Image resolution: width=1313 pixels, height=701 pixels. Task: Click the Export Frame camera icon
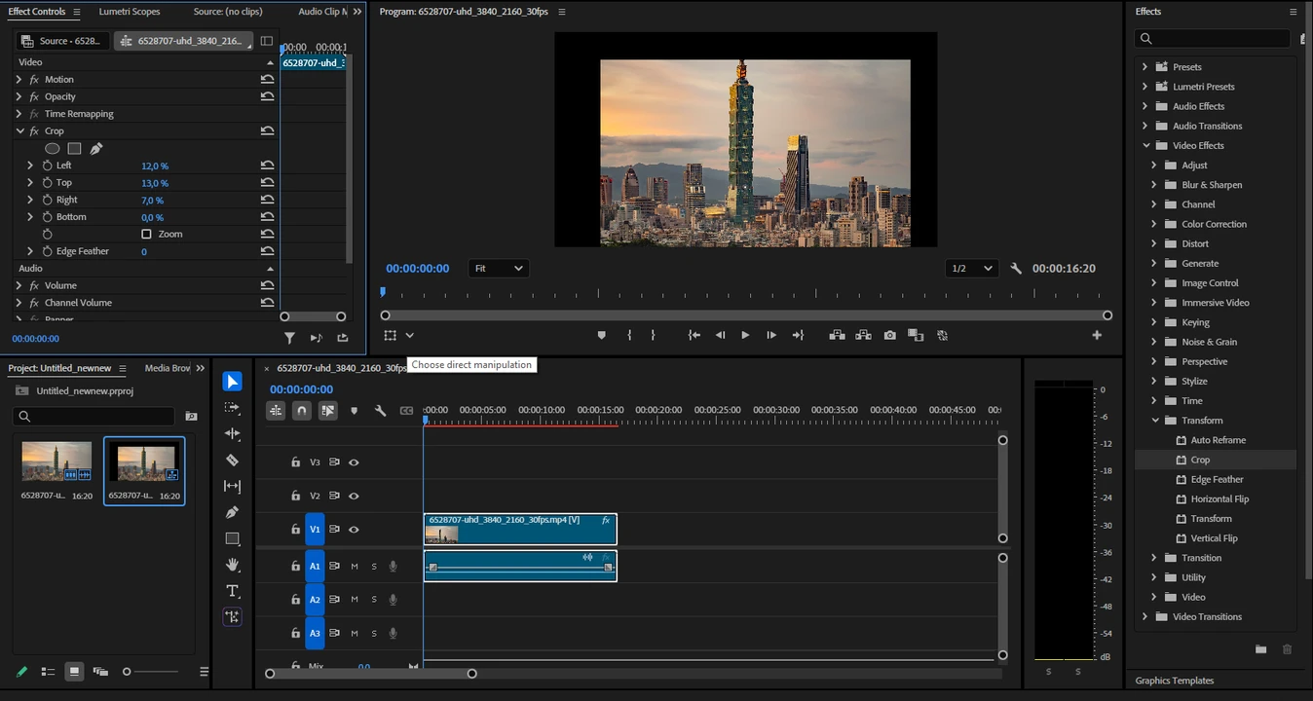[889, 335]
